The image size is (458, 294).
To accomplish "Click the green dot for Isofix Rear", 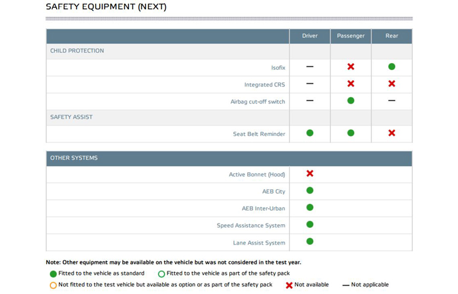I will click(x=392, y=67).
